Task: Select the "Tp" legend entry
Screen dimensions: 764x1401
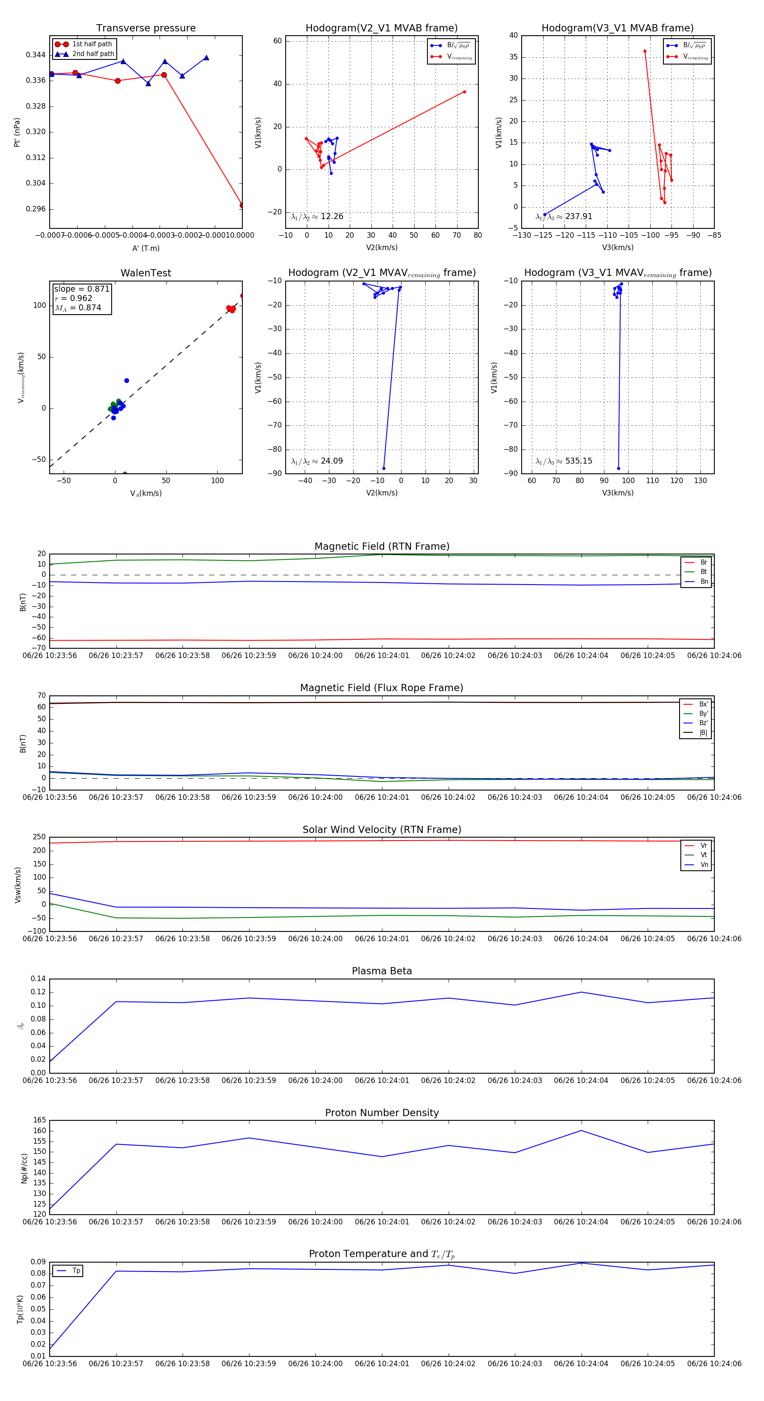Action: click(68, 1271)
